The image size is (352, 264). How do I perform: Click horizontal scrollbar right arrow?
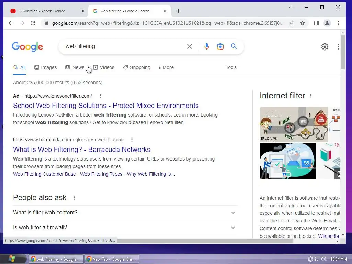click(337, 241)
